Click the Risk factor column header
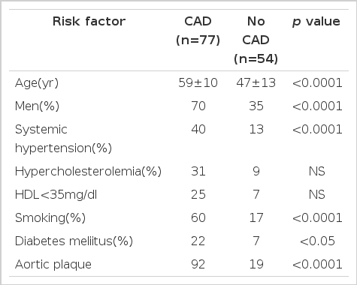Screen dimensions: 357x285 coord(89,21)
